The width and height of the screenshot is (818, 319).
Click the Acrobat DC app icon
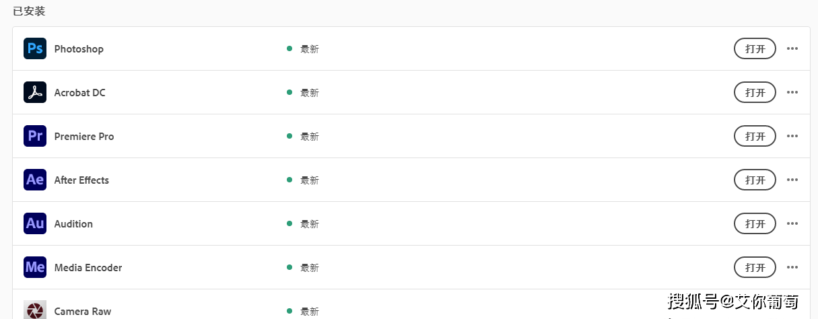click(x=35, y=93)
